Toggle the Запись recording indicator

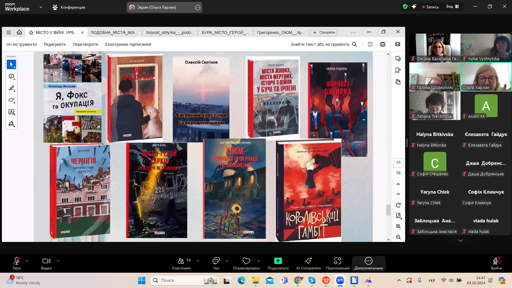(x=430, y=7)
